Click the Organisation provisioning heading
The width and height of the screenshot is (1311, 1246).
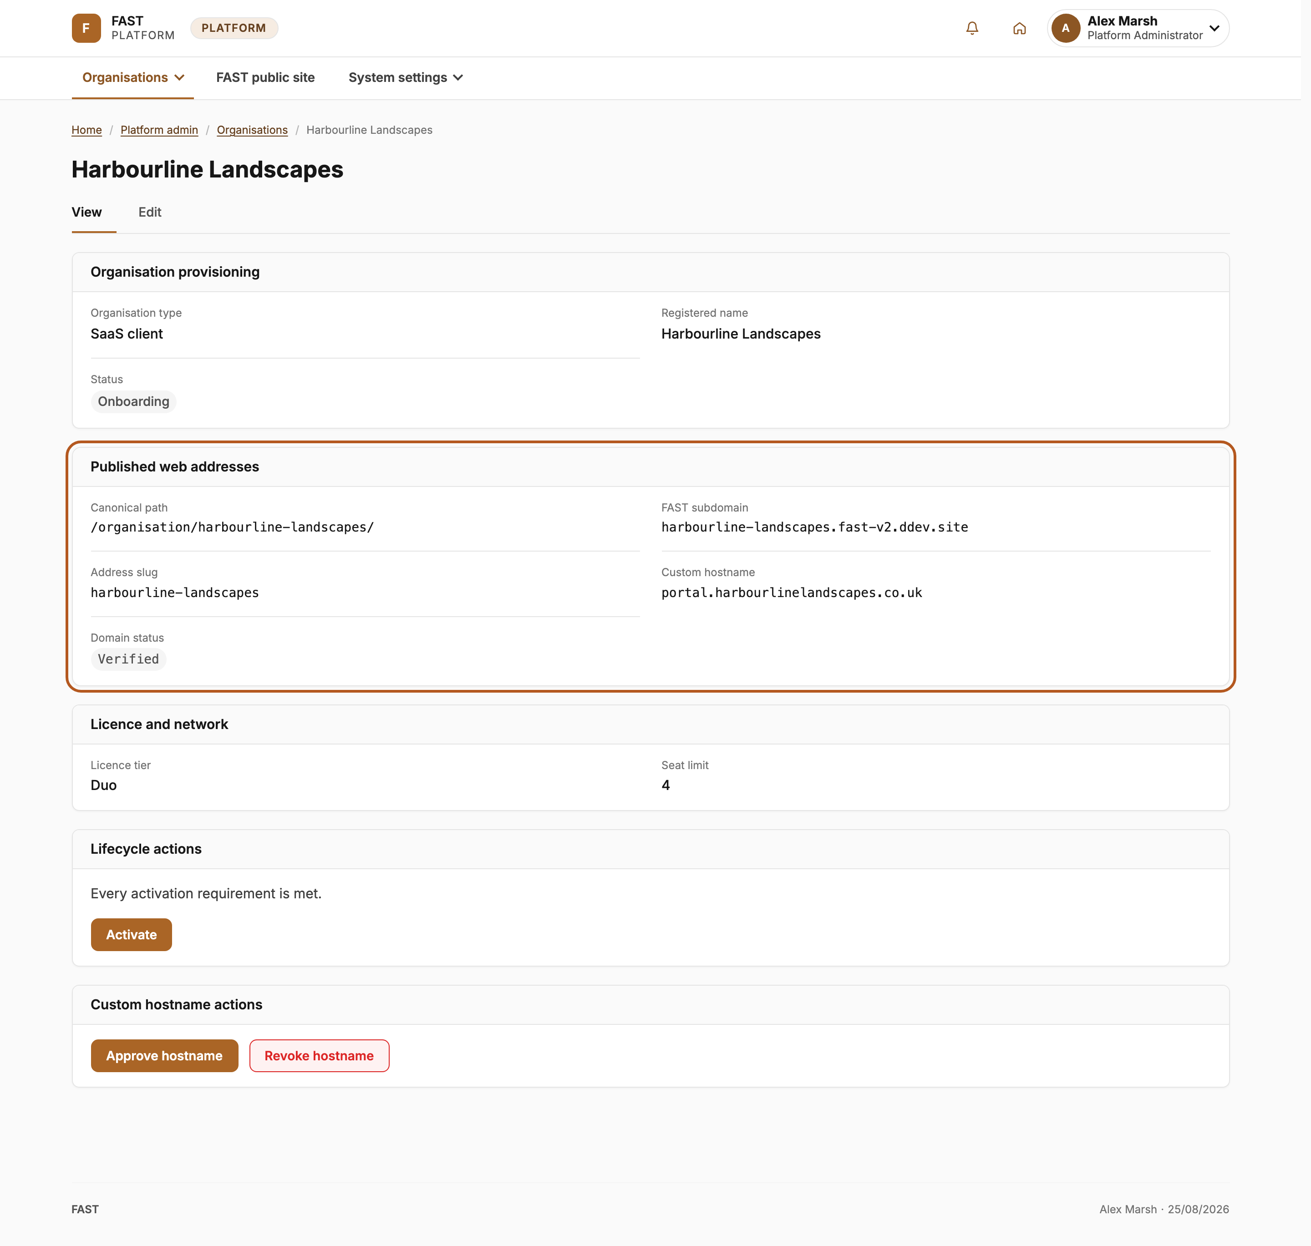pos(175,272)
